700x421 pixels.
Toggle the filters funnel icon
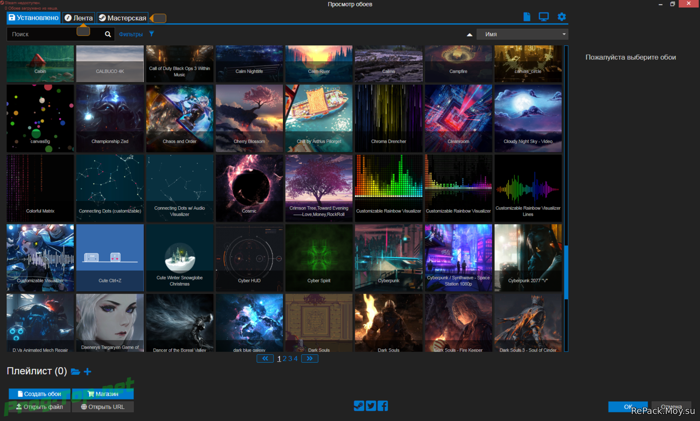click(x=152, y=34)
